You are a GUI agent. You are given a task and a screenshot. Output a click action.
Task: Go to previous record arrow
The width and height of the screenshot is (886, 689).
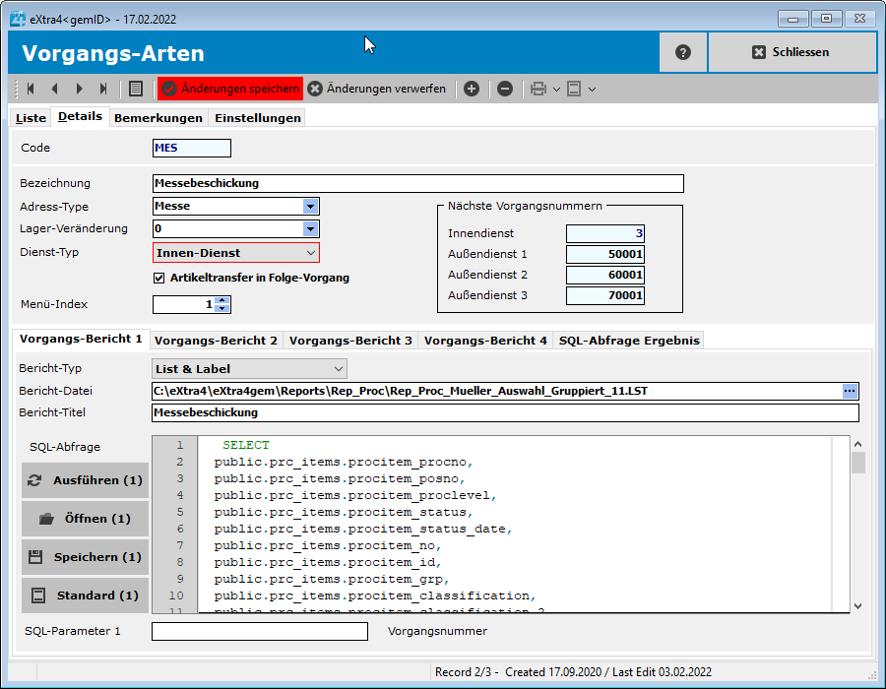[54, 89]
